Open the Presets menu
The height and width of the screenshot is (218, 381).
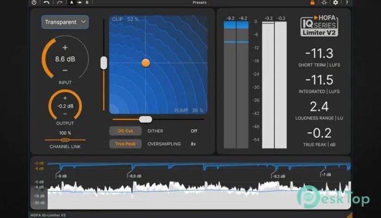pyautogui.click(x=200, y=3)
